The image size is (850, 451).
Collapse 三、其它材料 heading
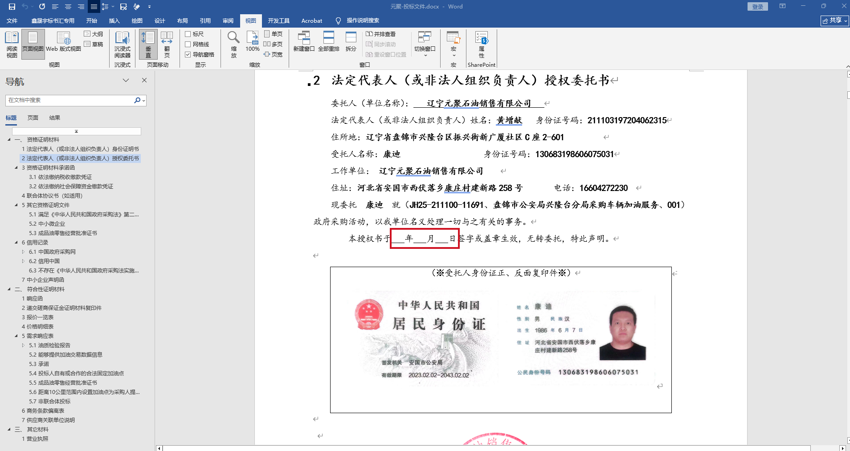click(x=9, y=430)
